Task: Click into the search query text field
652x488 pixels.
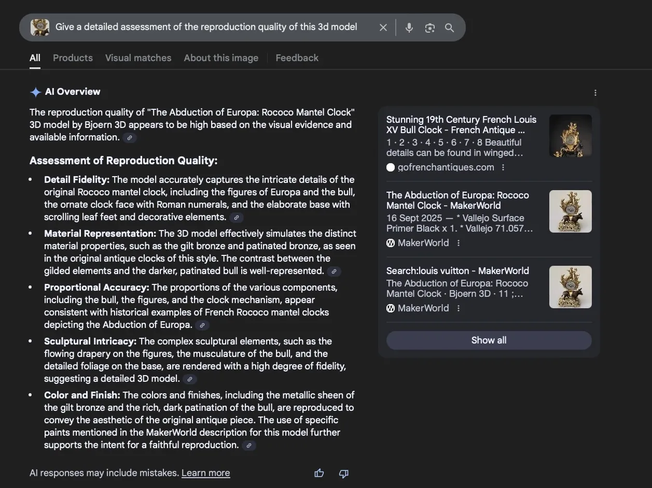Action: (x=206, y=27)
